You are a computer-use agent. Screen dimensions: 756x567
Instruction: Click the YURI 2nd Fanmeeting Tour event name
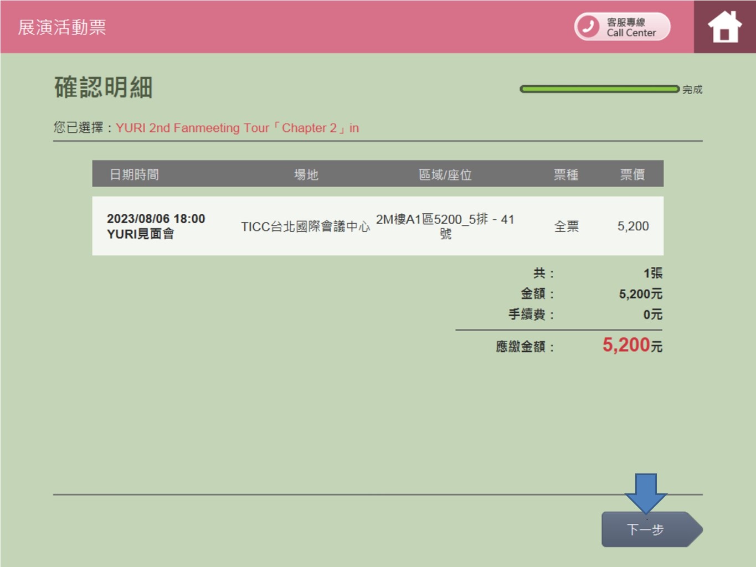[237, 128]
